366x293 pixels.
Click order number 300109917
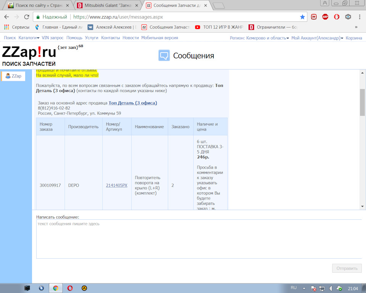pos(50,185)
